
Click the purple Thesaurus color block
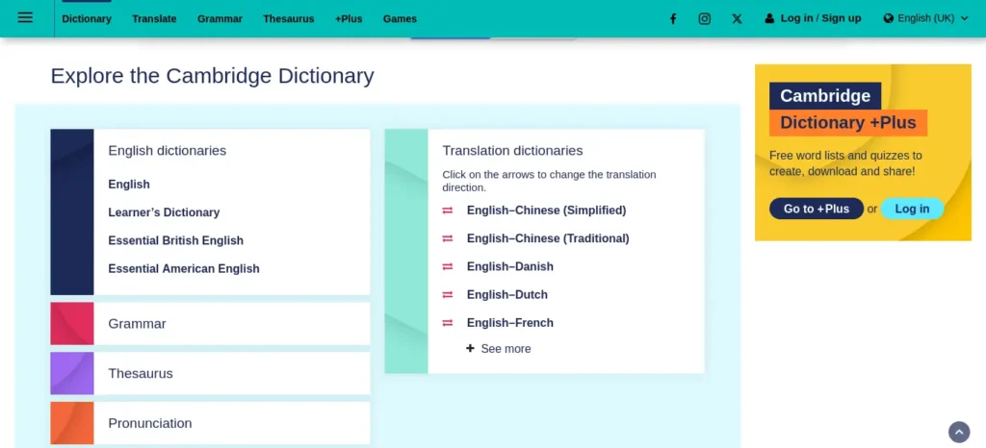pos(71,373)
